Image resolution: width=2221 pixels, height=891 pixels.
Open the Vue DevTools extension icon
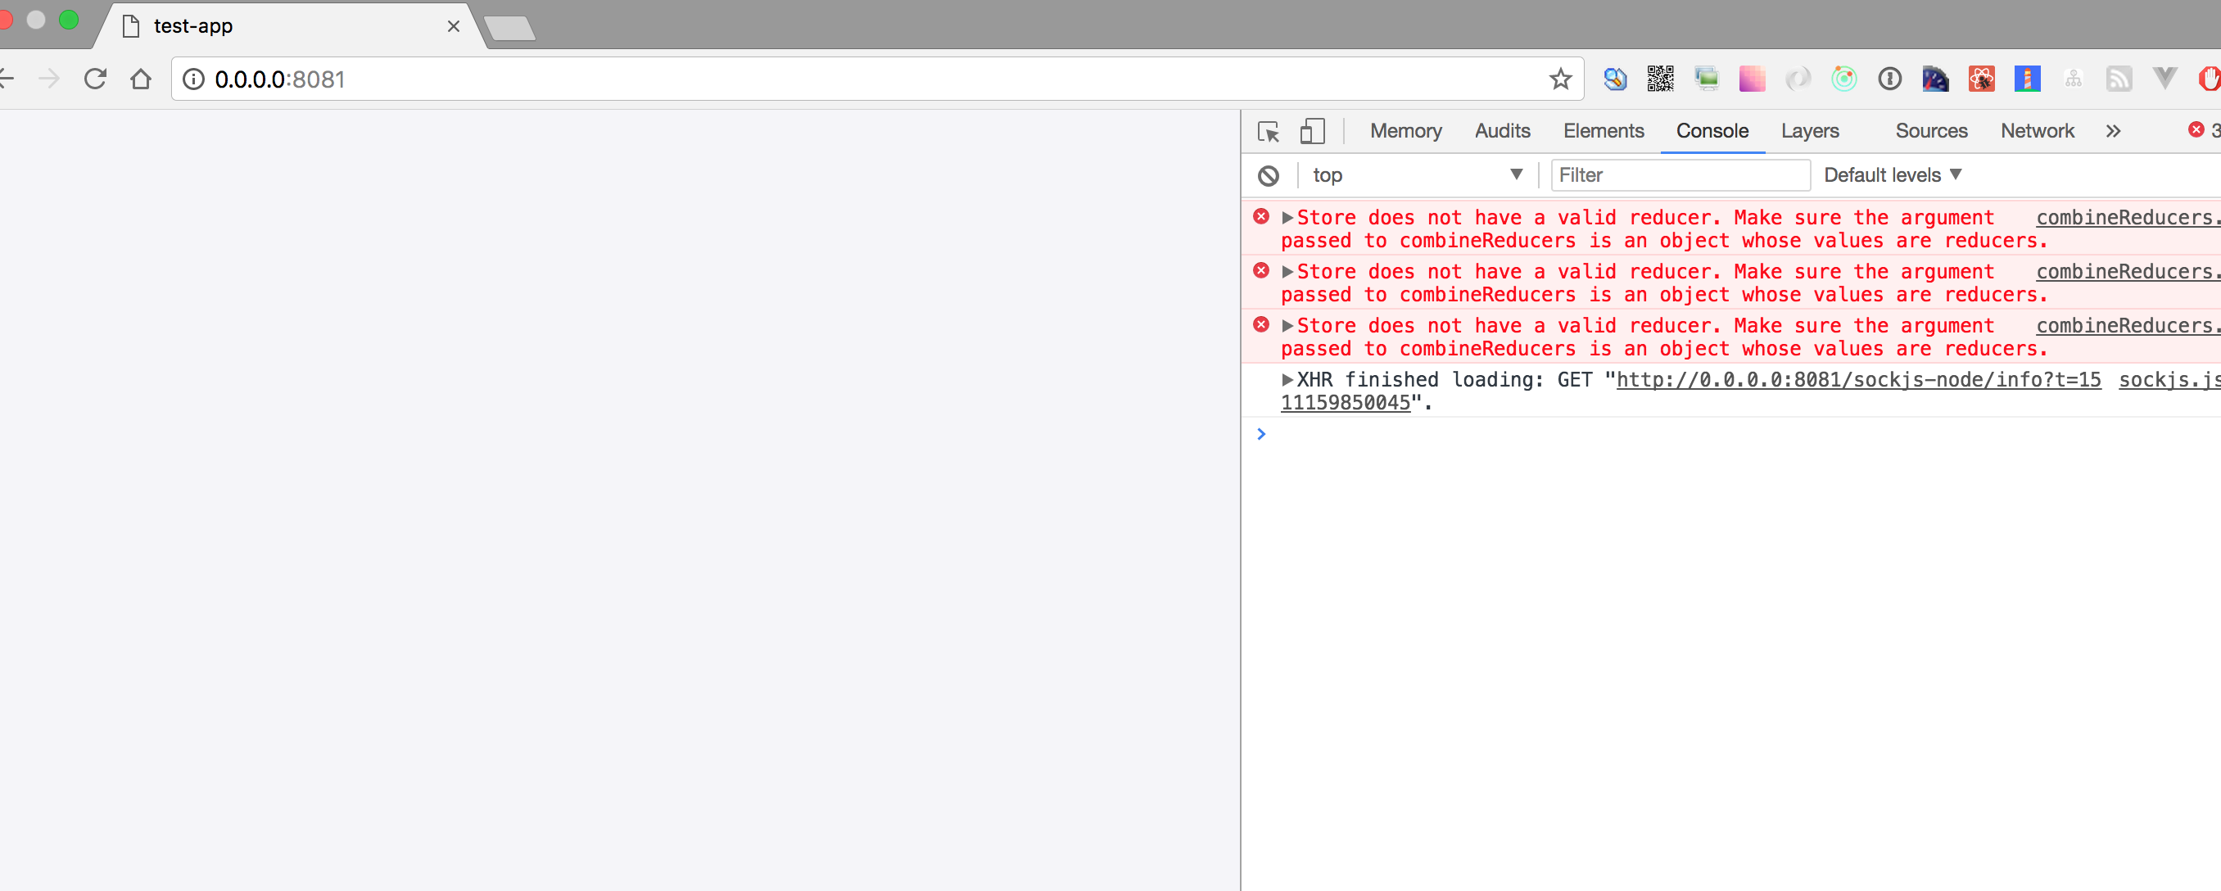2164,79
